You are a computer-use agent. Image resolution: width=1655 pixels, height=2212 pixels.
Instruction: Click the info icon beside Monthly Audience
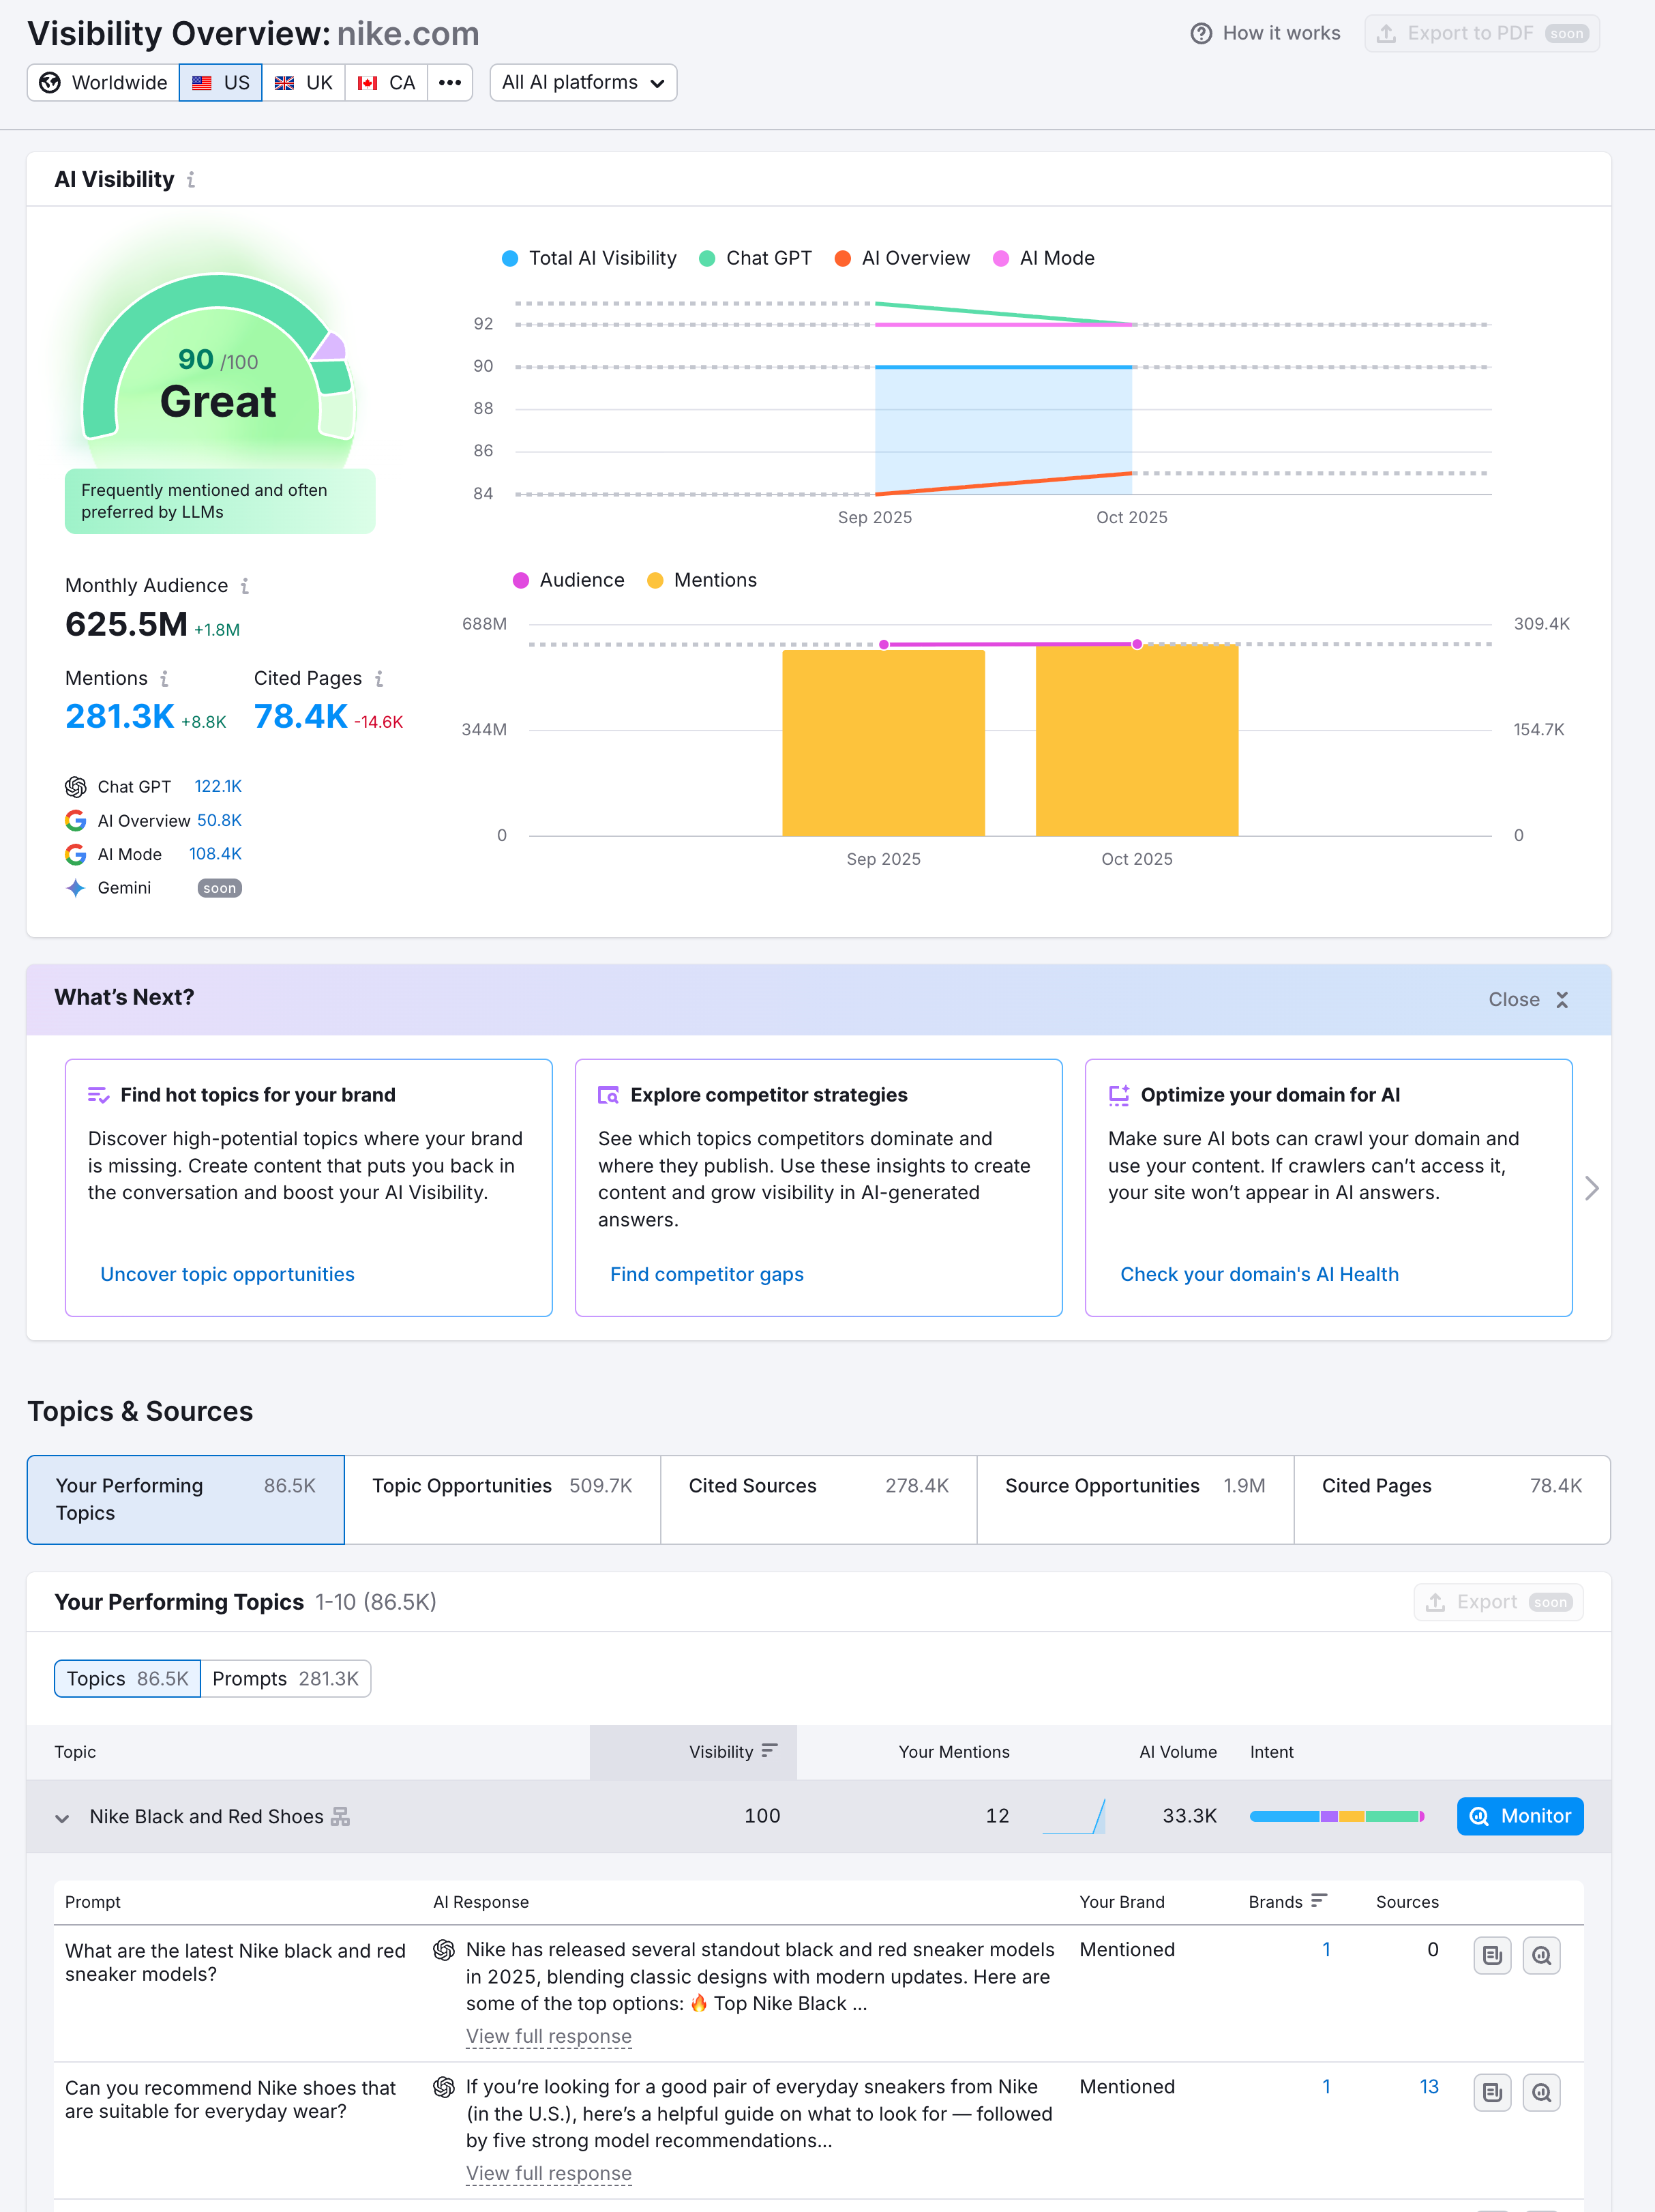(x=246, y=586)
